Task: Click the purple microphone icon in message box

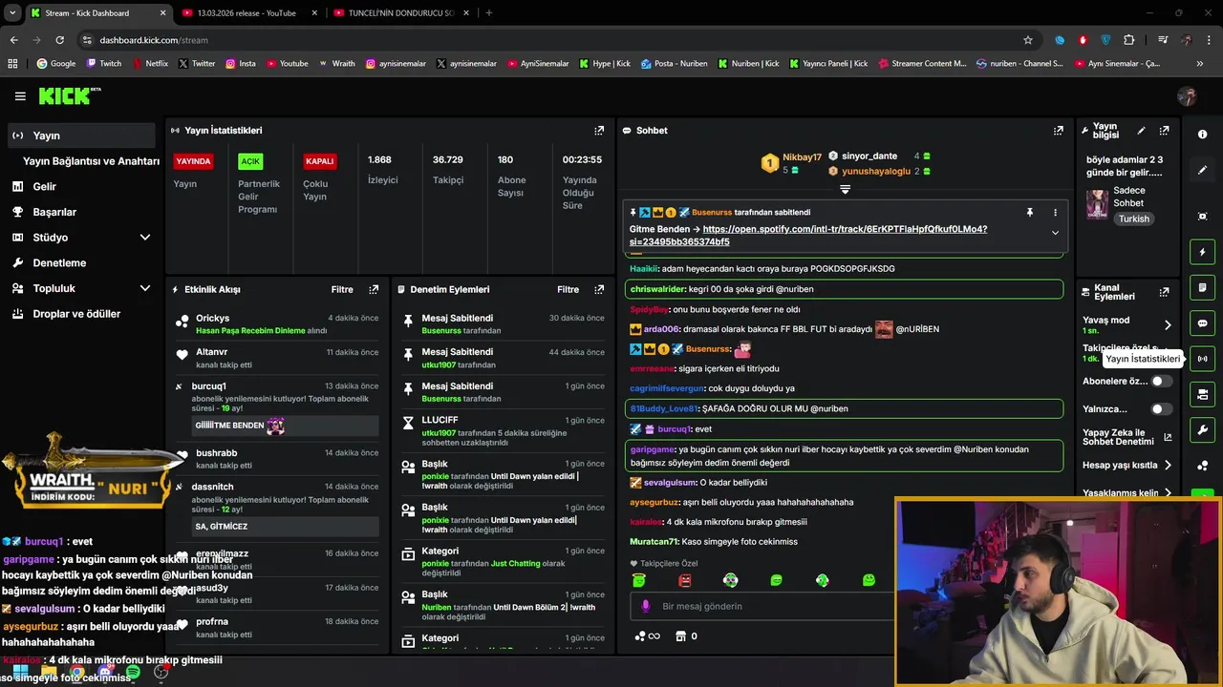Action: click(646, 606)
